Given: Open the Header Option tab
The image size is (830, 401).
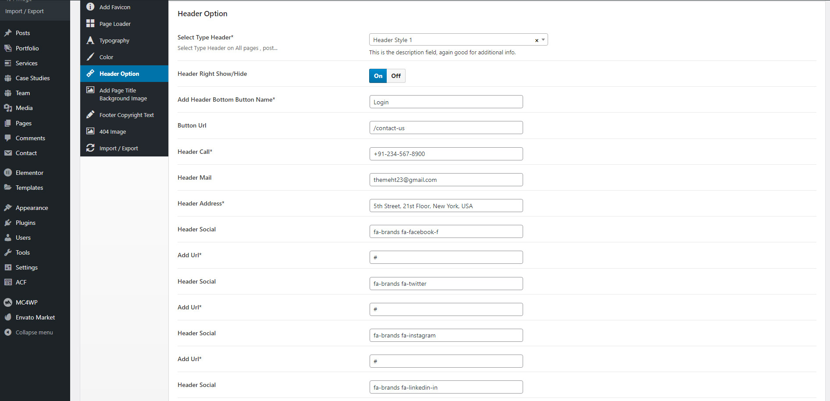Looking at the screenshot, I should 124,74.
